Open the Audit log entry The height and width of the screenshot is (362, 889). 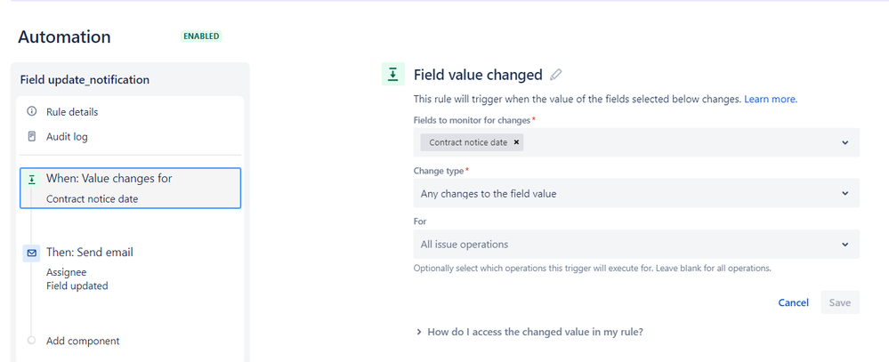67,137
